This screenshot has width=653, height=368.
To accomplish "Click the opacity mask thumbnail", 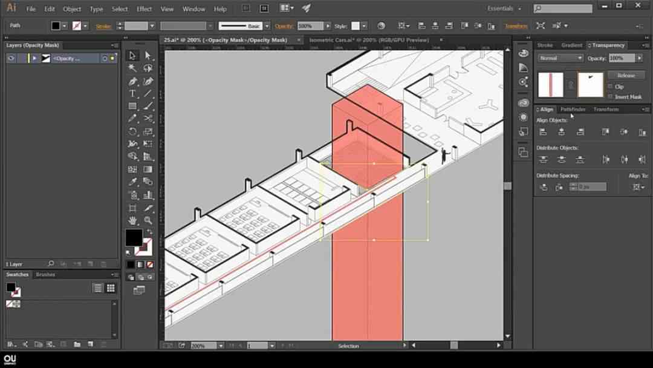I will 590,85.
